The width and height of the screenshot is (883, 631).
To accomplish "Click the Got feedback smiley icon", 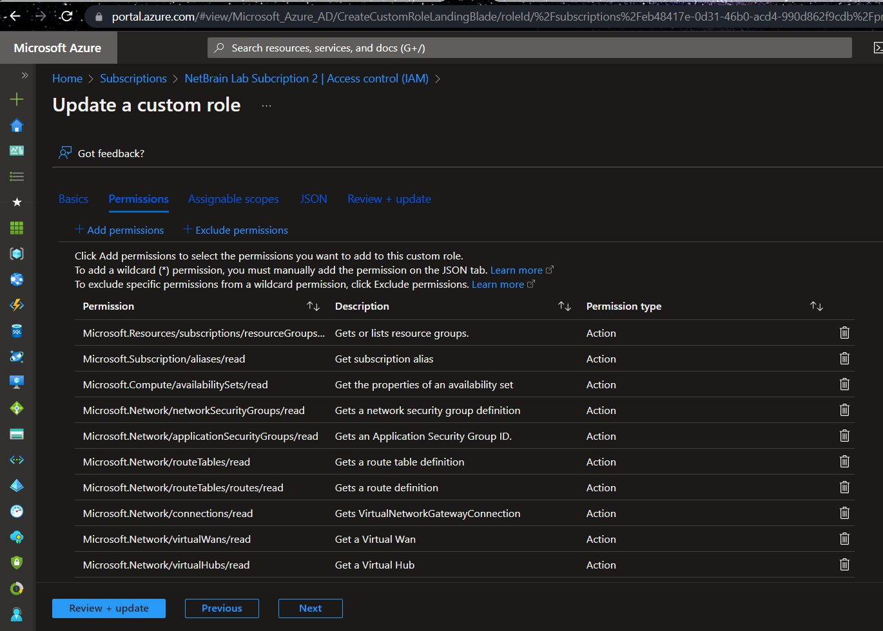I will tap(64, 153).
